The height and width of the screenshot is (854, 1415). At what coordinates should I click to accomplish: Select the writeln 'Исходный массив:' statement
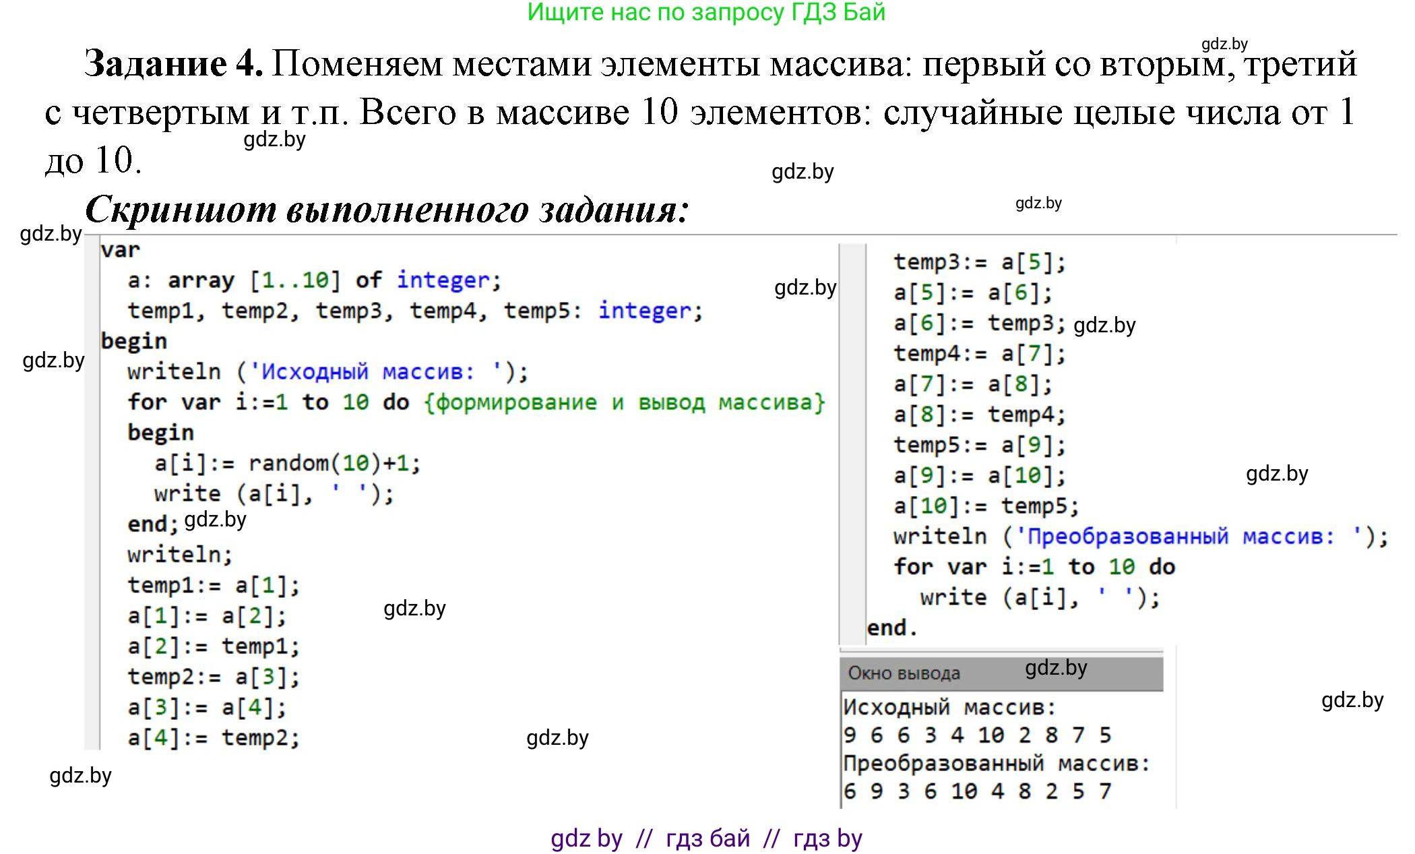[x=328, y=371]
